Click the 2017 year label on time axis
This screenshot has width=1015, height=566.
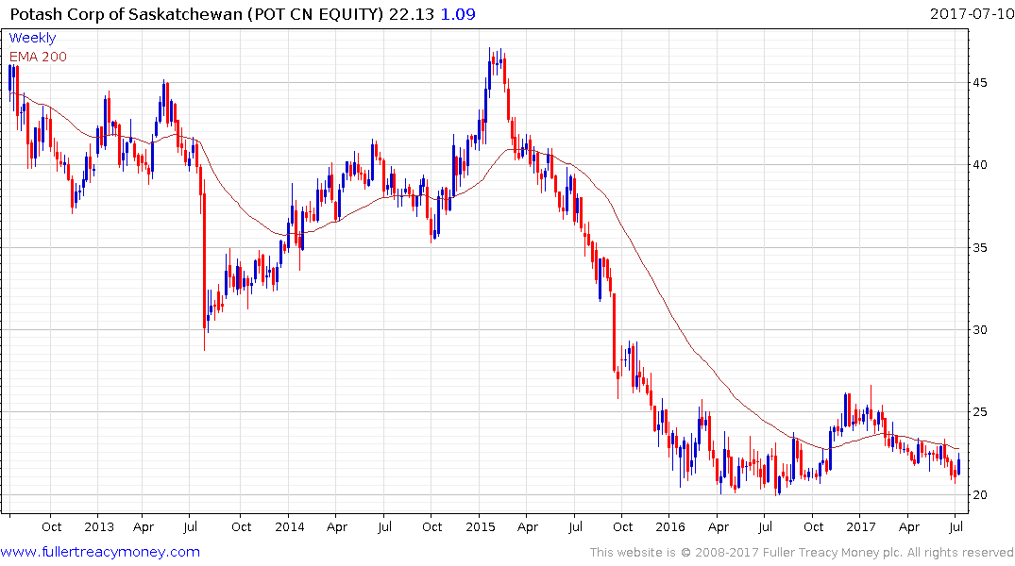(x=861, y=527)
